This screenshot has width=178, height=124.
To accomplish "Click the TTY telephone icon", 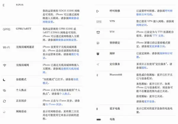I will (98, 32).
